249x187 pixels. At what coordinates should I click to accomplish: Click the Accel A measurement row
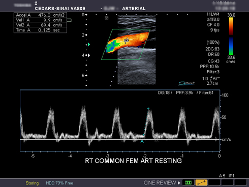[40, 15]
